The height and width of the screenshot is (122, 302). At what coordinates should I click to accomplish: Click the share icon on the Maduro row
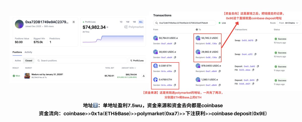[143, 76]
